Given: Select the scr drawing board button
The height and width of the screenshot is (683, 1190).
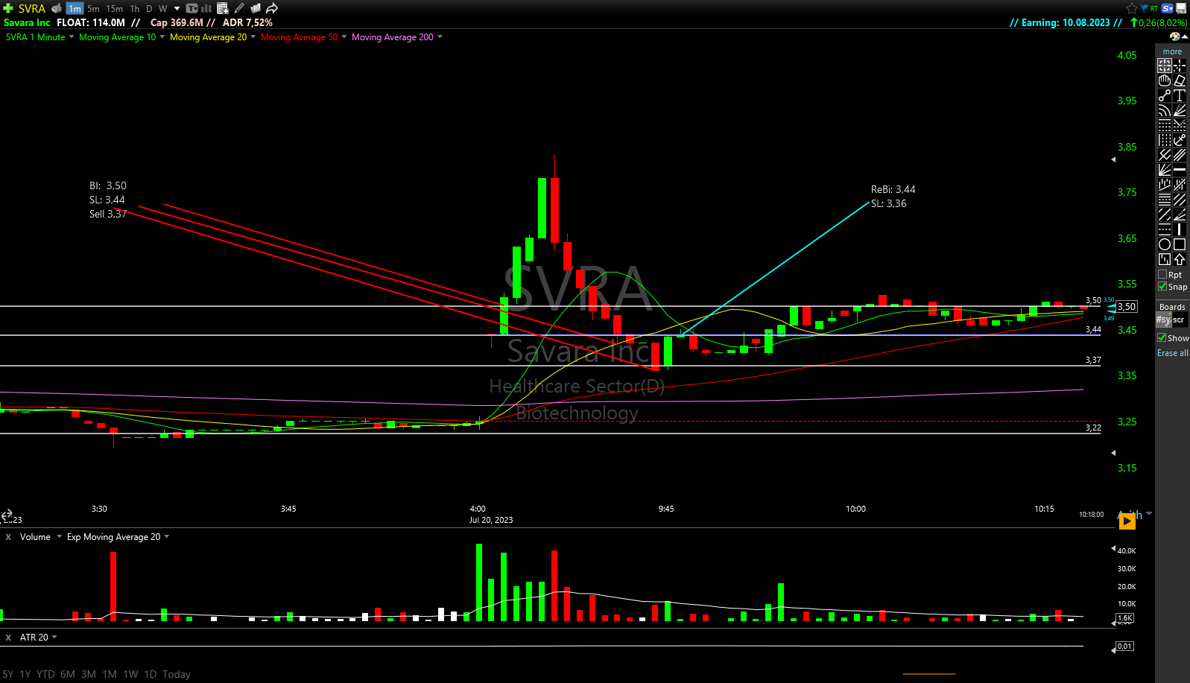Looking at the screenshot, I should pos(1179,320).
